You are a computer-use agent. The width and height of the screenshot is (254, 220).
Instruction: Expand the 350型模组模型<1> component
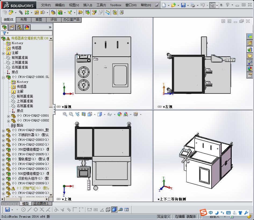click(x=3, y=150)
